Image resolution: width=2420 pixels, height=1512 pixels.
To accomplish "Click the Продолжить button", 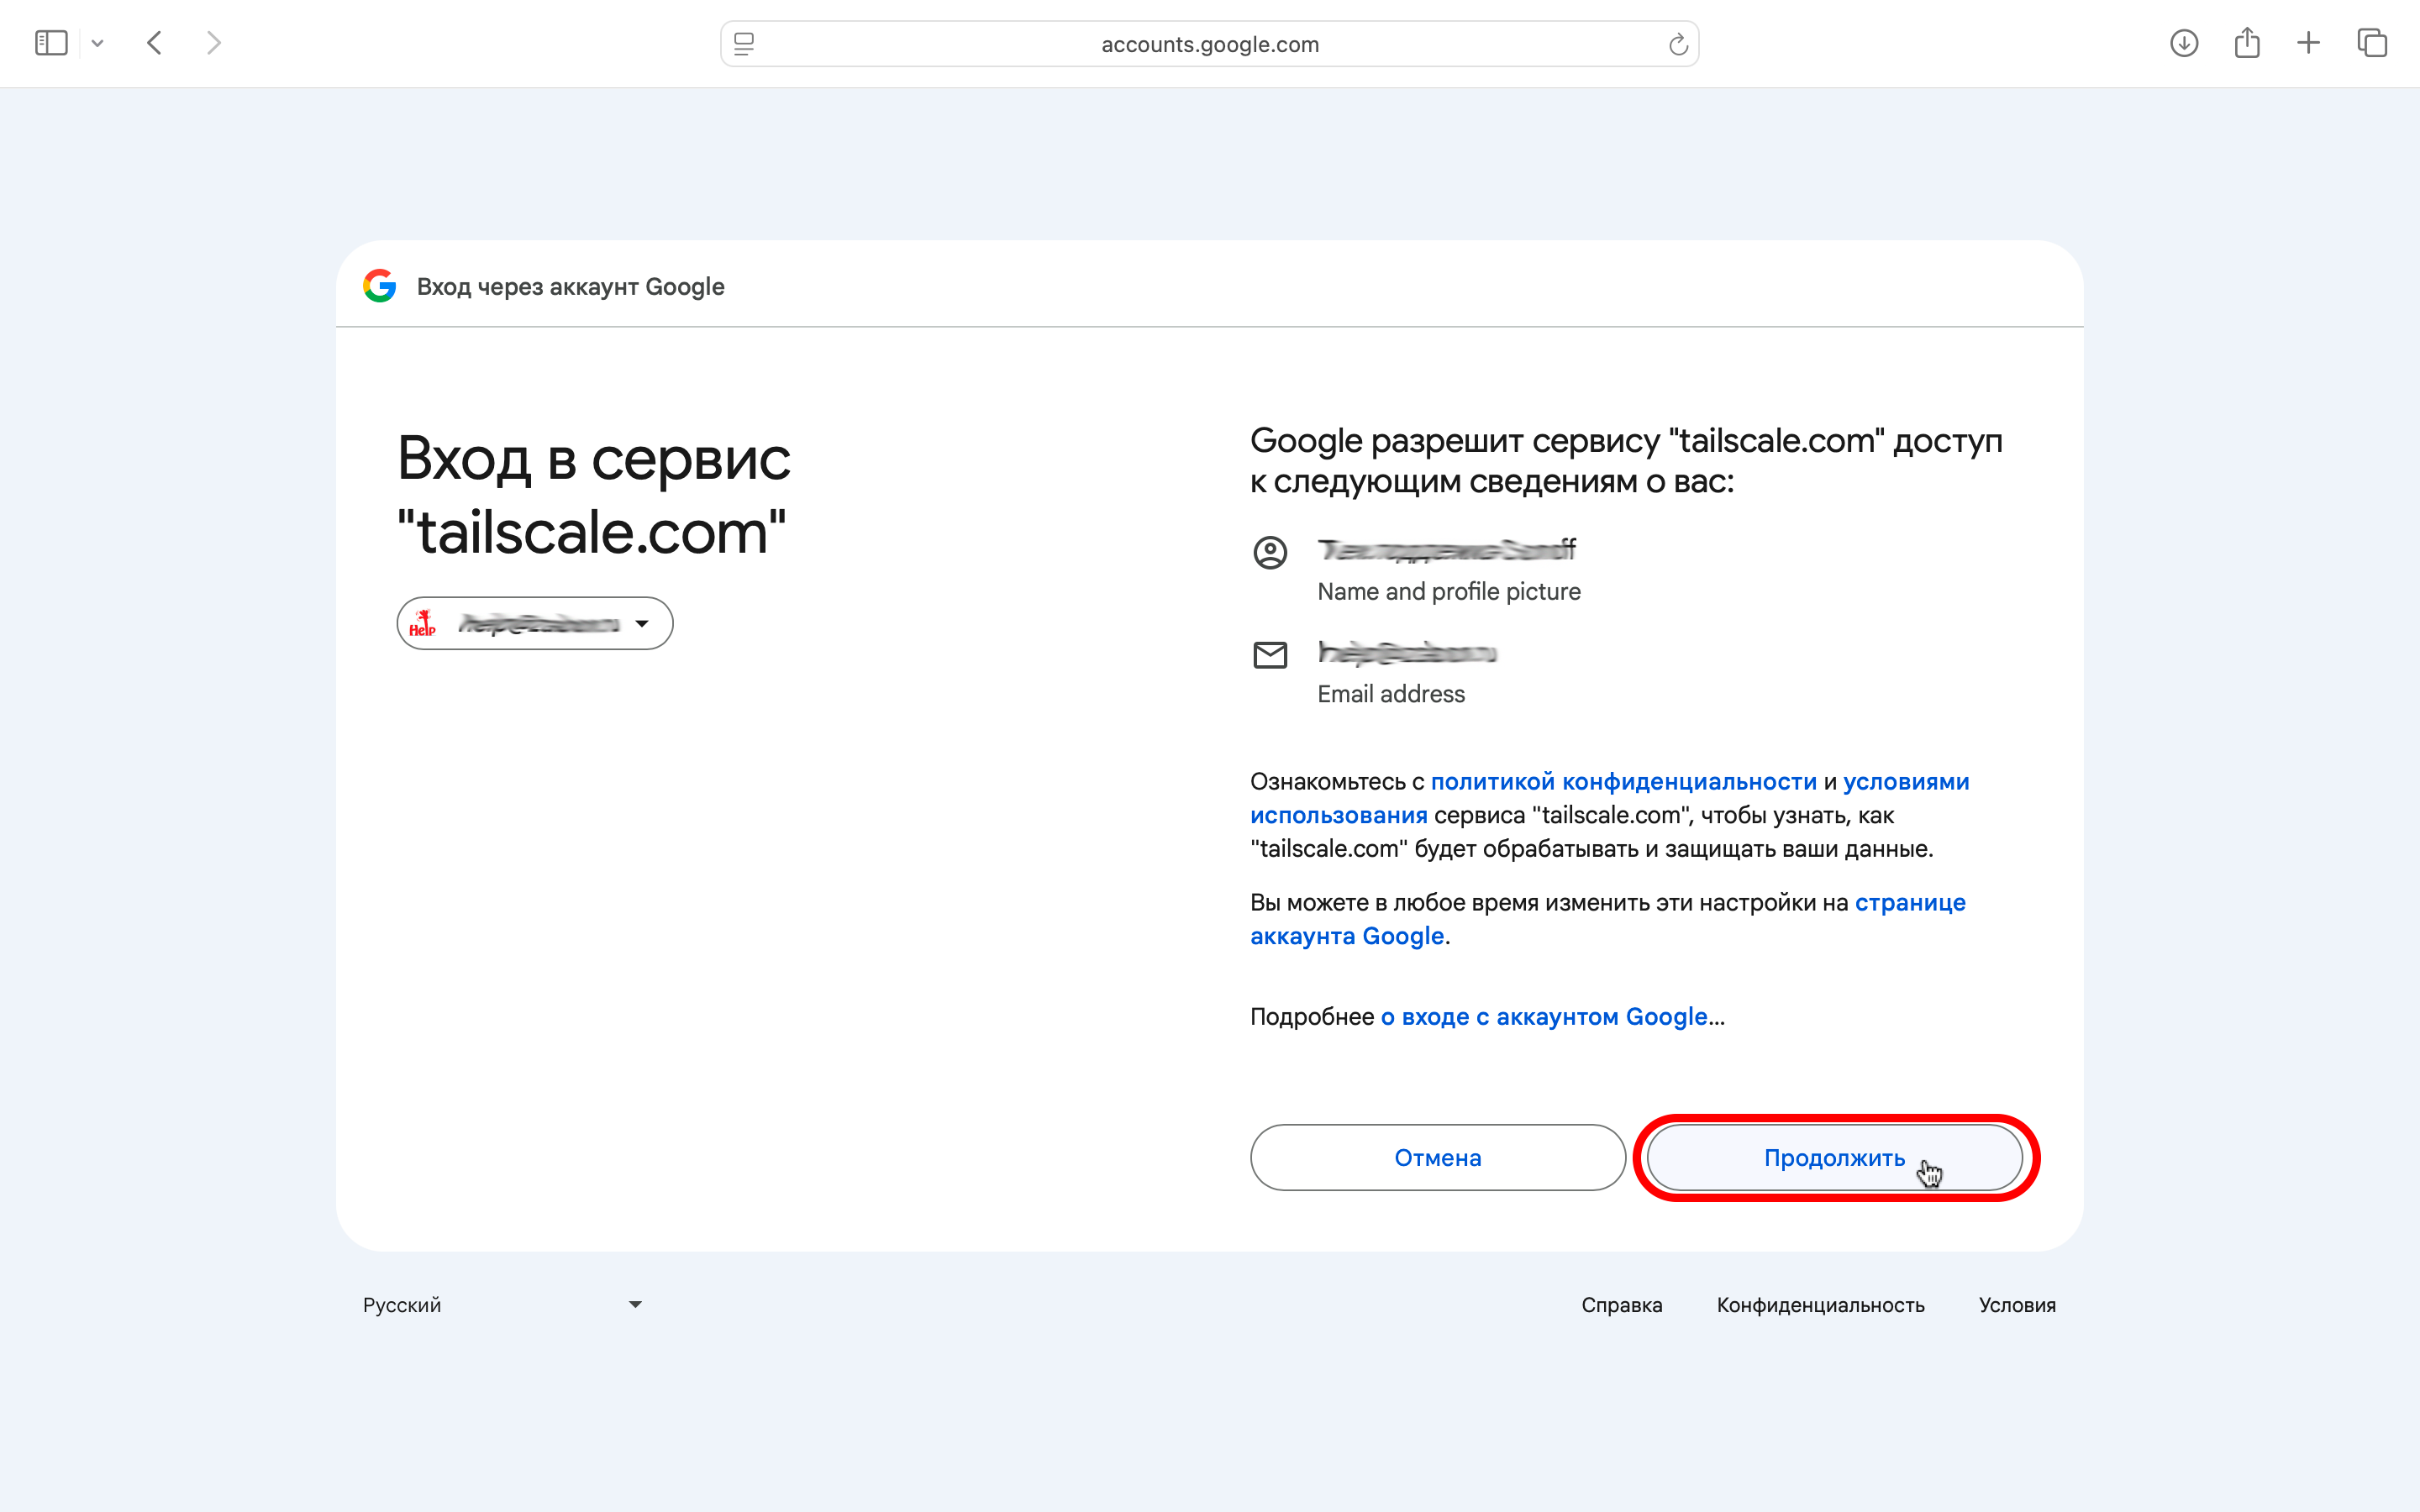I will point(1835,1158).
